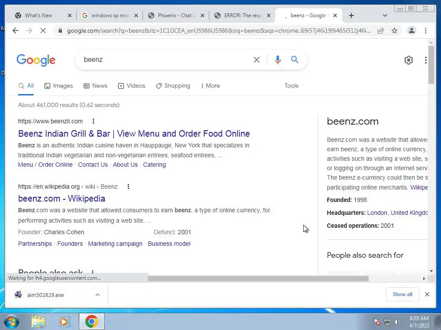Viewport: 441px width, 330px height.
Task: Click the Action Center flag icon
Action: click(x=377, y=322)
